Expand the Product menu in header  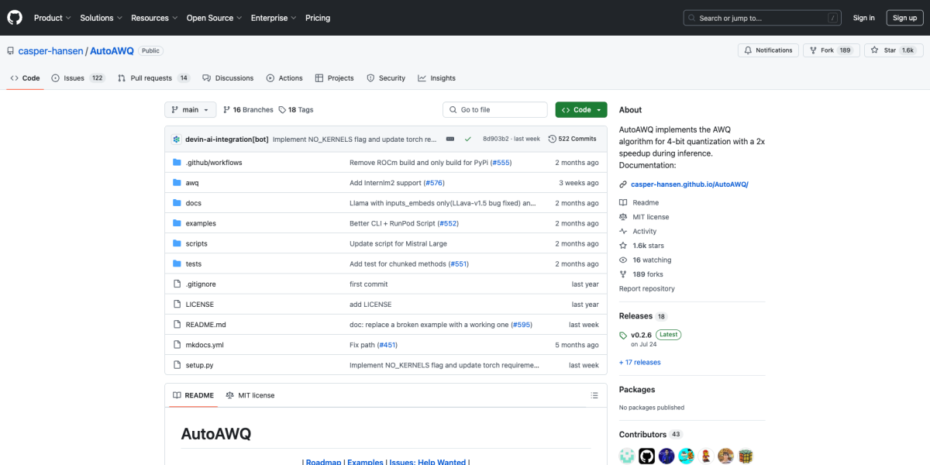52,18
